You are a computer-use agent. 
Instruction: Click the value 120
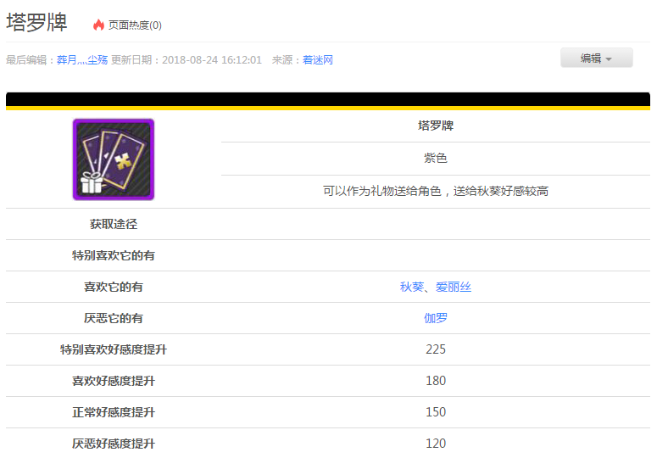pos(436,444)
